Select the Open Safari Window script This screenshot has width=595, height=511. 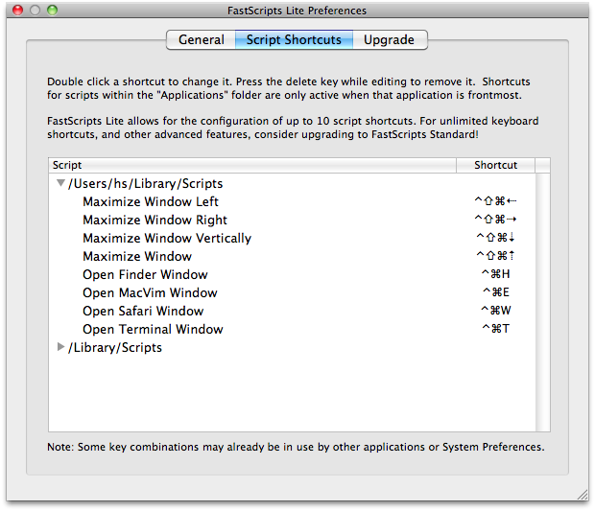point(143,311)
